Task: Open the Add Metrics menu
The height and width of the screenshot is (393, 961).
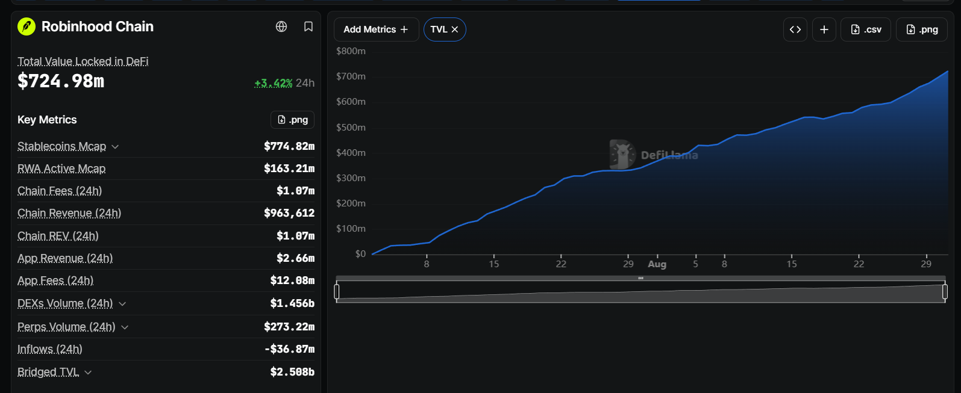Action: 376,29
